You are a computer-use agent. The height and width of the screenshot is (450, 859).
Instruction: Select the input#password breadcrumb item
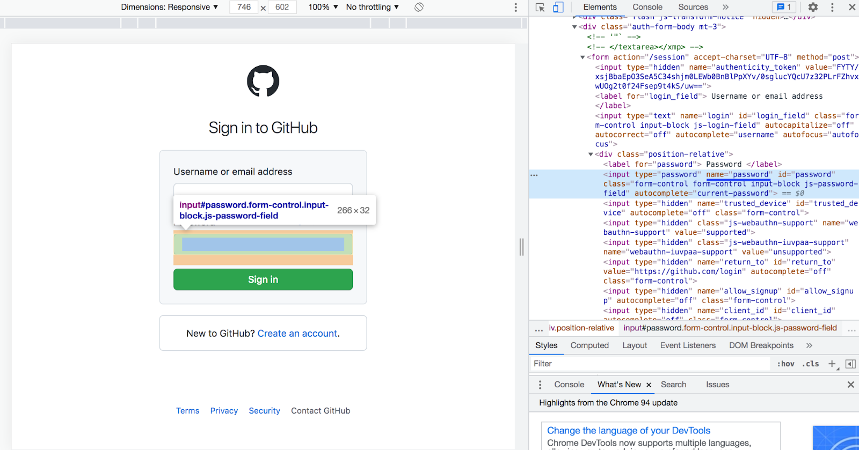point(730,328)
